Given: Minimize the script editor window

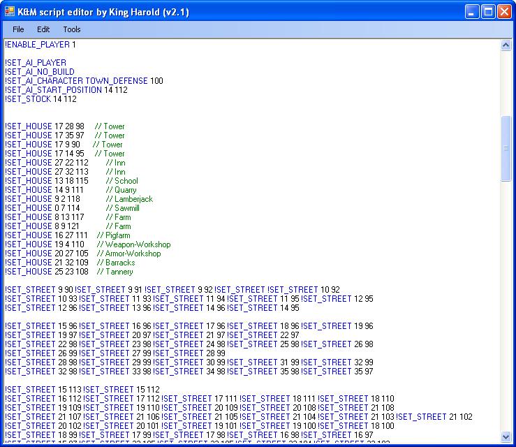Looking at the screenshot, I should [x=473, y=12].
